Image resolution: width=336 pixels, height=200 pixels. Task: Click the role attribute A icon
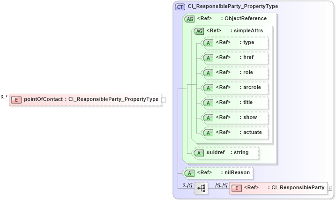coord(208,73)
